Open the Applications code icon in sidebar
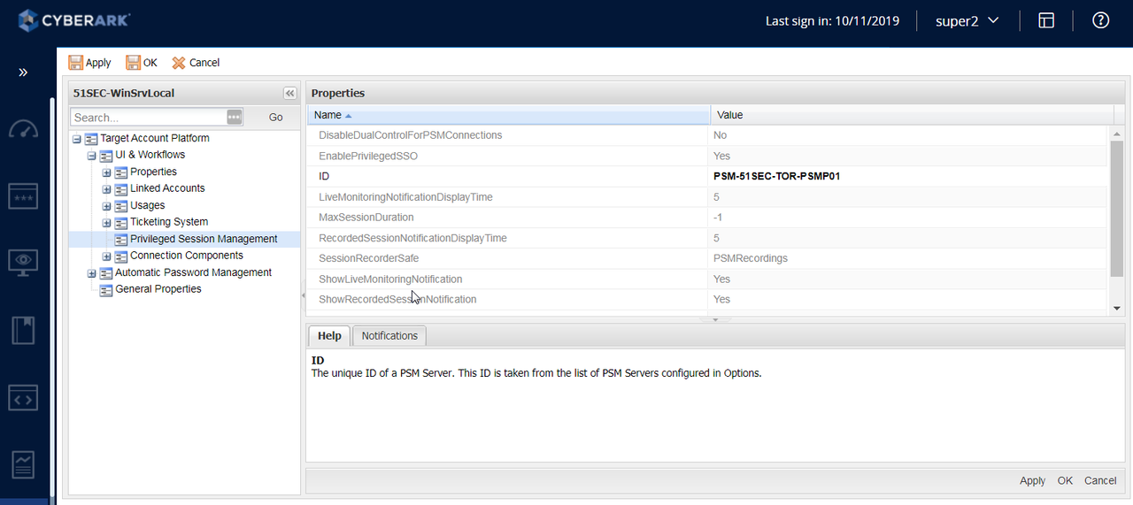This screenshot has width=1133, height=505. pos(23,398)
